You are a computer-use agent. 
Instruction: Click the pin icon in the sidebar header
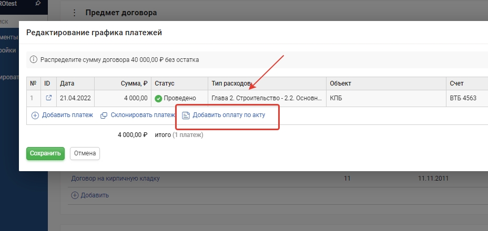(x=37, y=3)
